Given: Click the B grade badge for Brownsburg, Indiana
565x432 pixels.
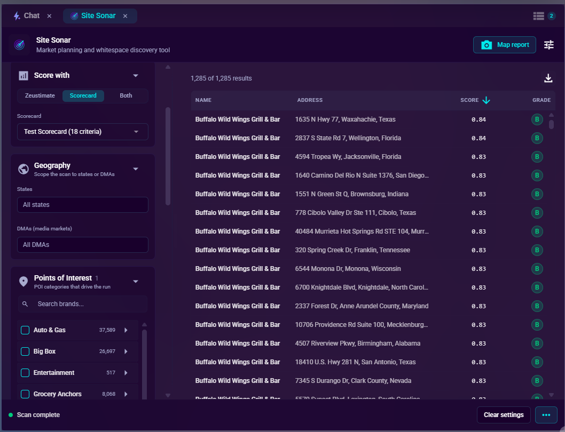Looking at the screenshot, I should 537,194.
